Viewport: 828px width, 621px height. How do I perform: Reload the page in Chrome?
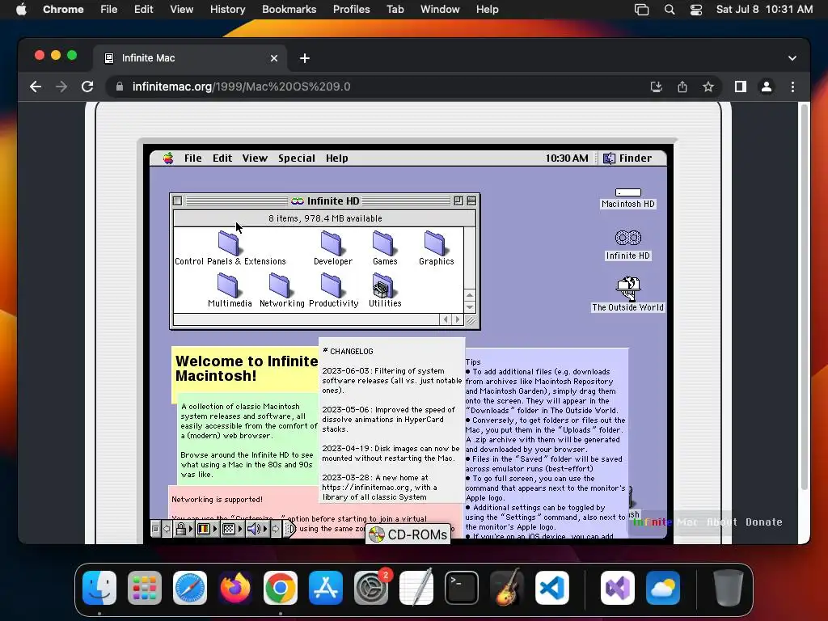click(87, 87)
